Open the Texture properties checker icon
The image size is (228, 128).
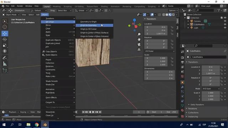pos(182,116)
